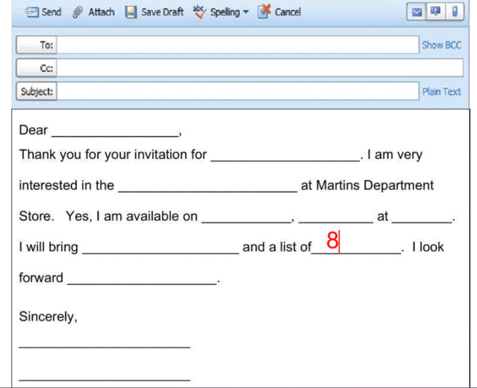Screen dimensions: 477x388
Task: Click inside the To address field
Action: point(238,45)
